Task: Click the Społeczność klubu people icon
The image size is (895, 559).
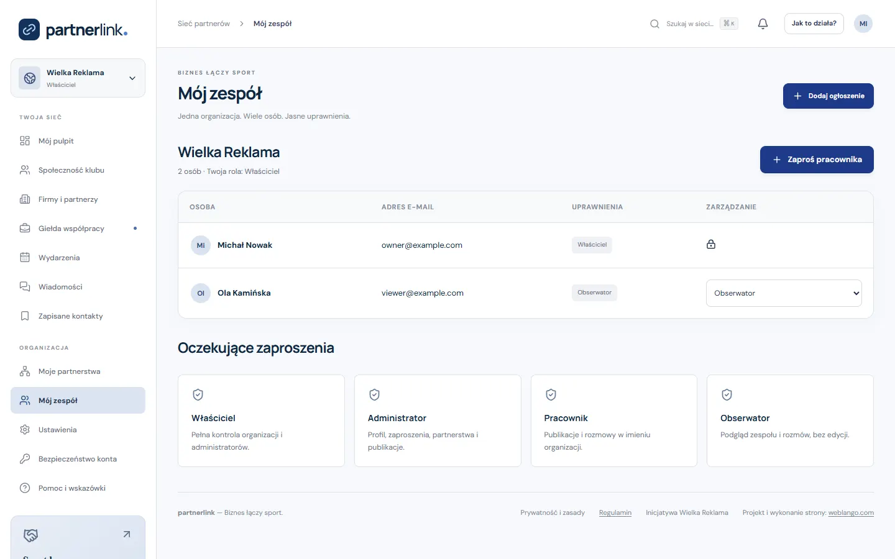Action: [25, 170]
